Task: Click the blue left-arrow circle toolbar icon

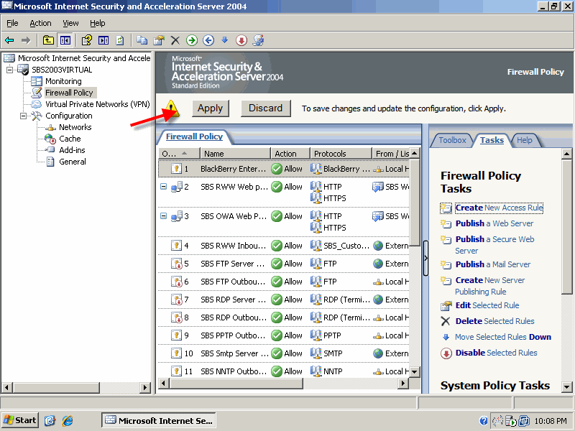Action: pos(208,40)
